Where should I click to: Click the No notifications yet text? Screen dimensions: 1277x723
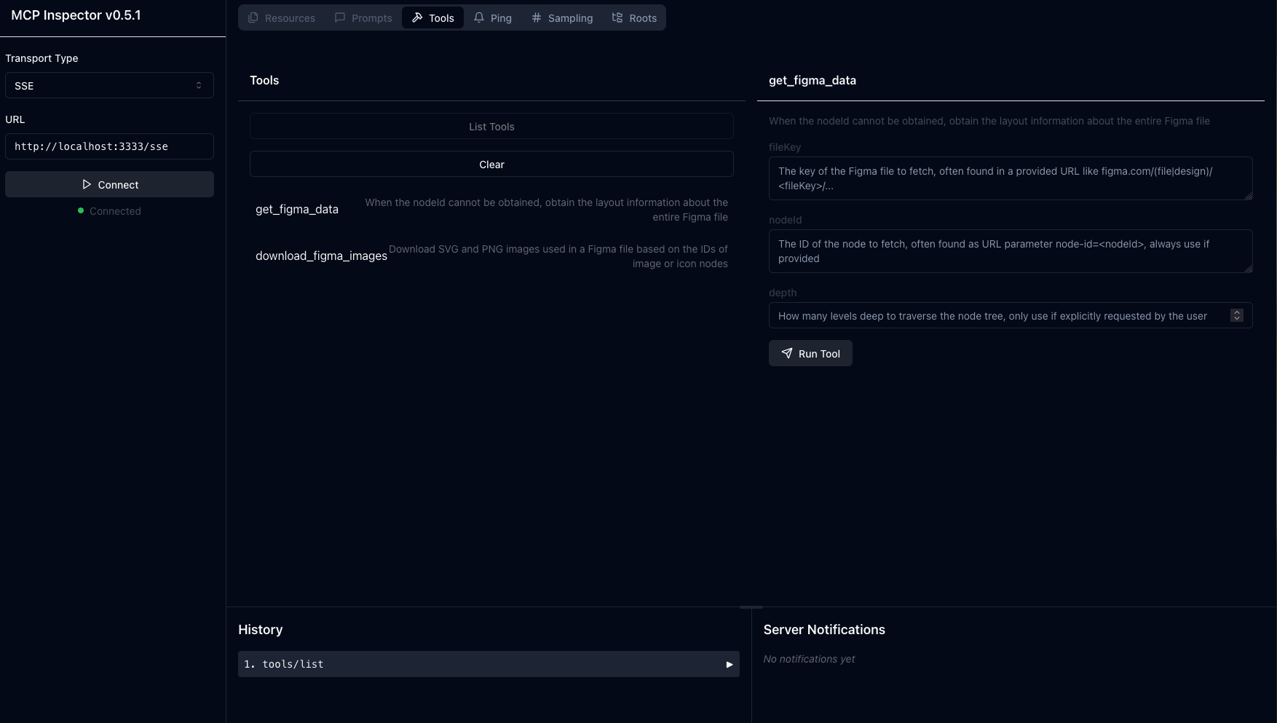pos(809,659)
